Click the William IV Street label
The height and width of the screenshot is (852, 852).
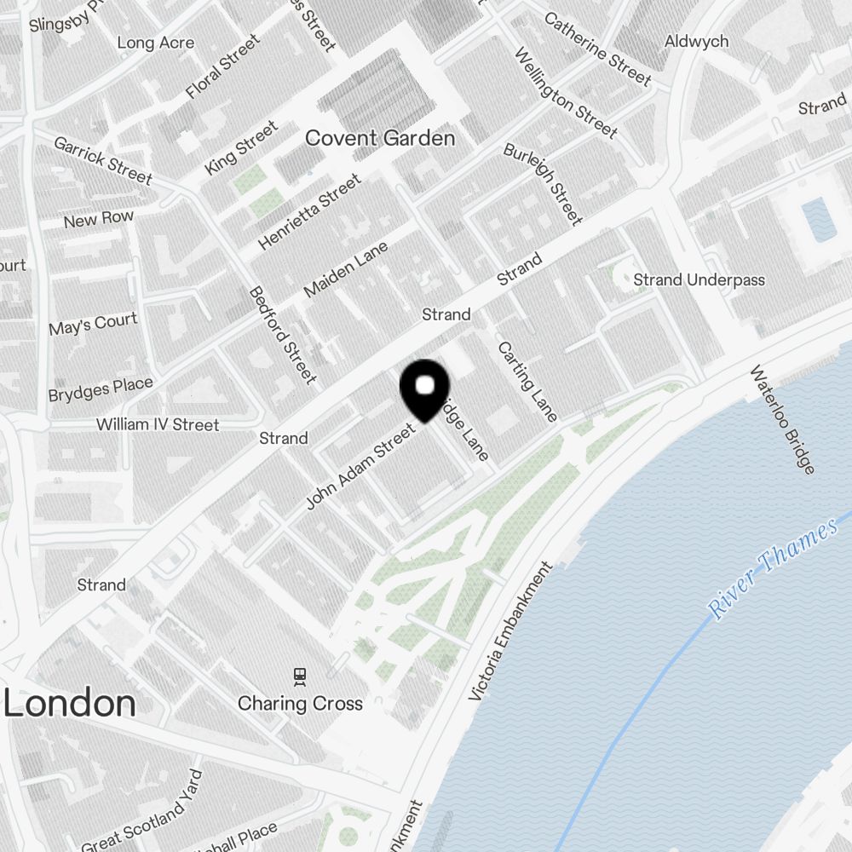coord(158,424)
